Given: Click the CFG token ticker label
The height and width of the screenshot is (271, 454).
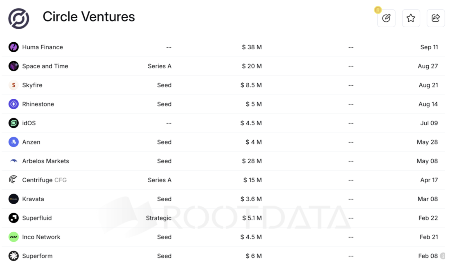Looking at the screenshot, I should (60, 180).
